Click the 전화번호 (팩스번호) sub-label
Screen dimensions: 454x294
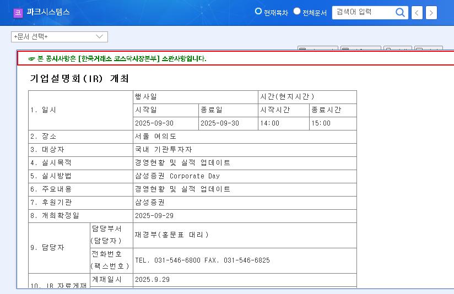coord(110,260)
